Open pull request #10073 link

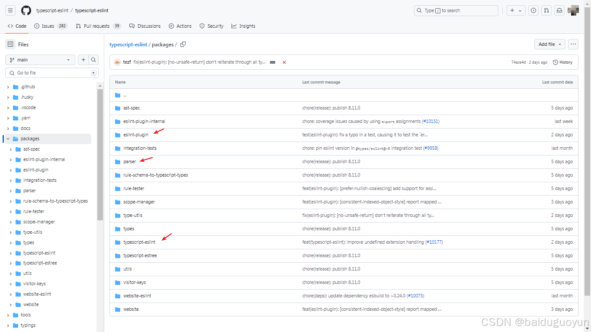pos(415,296)
